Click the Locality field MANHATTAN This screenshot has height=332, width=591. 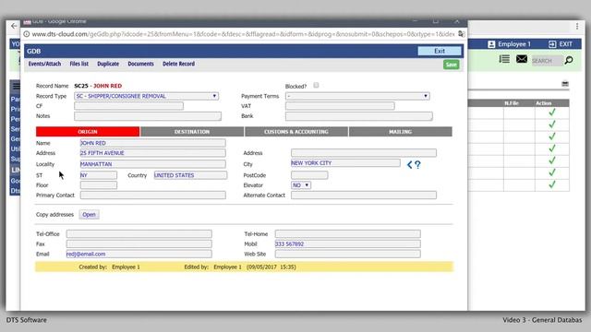(x=153, y=164)
